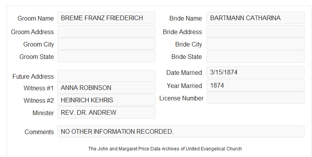Click the Date Married field showing 3/15/1874

[x=255, y=72]
